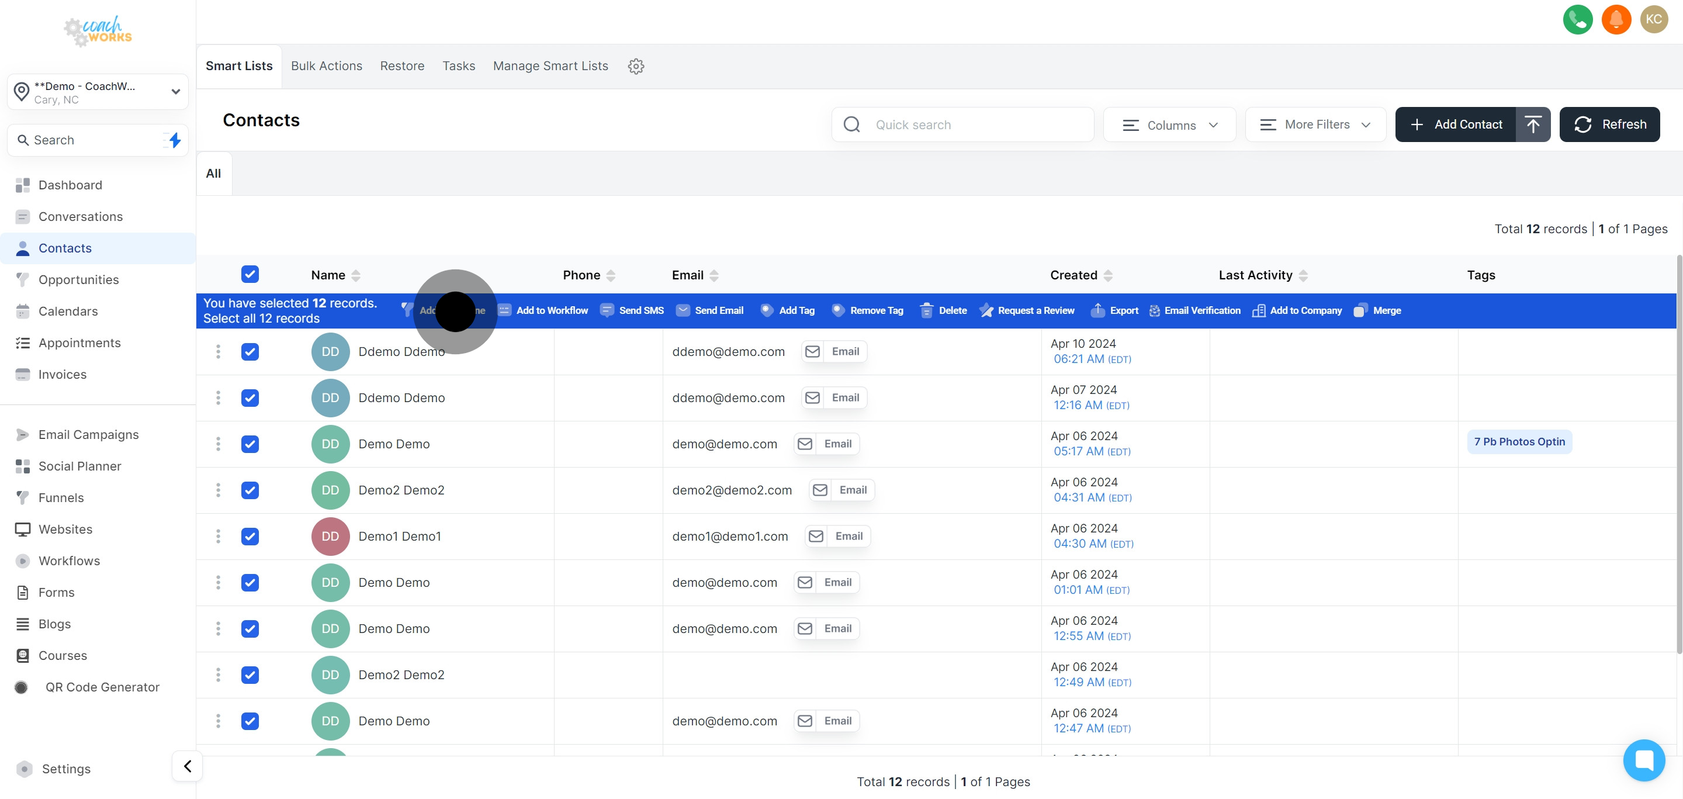Click the Refresh button
This screenshot has height=799, width=1683.
point(1609,124)
